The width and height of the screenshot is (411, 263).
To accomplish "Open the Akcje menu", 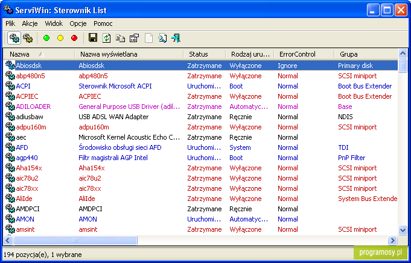I will pos(30,23).
